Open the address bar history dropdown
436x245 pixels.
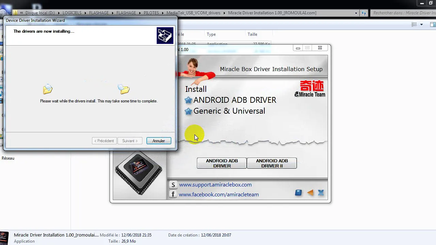click(356, 13)
